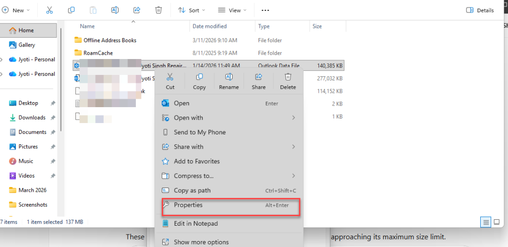Click Add to Favorites

[x=229, y=161]
